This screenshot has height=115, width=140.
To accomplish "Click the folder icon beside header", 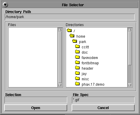I will [77, 68].
